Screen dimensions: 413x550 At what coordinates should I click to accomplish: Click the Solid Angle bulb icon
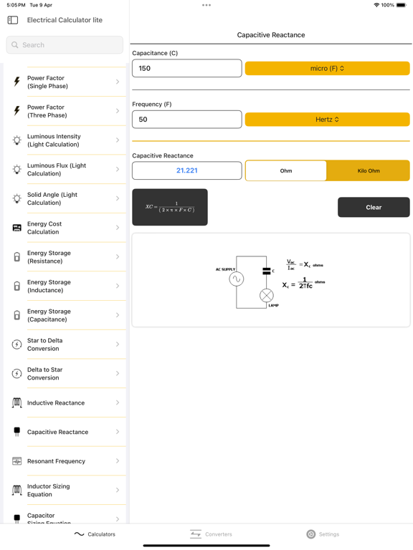pos(17,198)
